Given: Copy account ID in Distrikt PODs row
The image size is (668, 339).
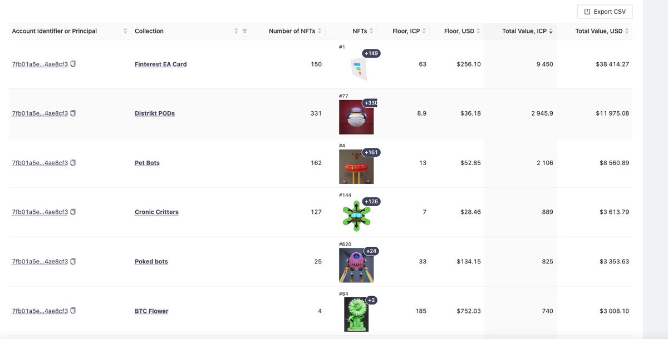Looking at the screenshot, I should point(73,113).
